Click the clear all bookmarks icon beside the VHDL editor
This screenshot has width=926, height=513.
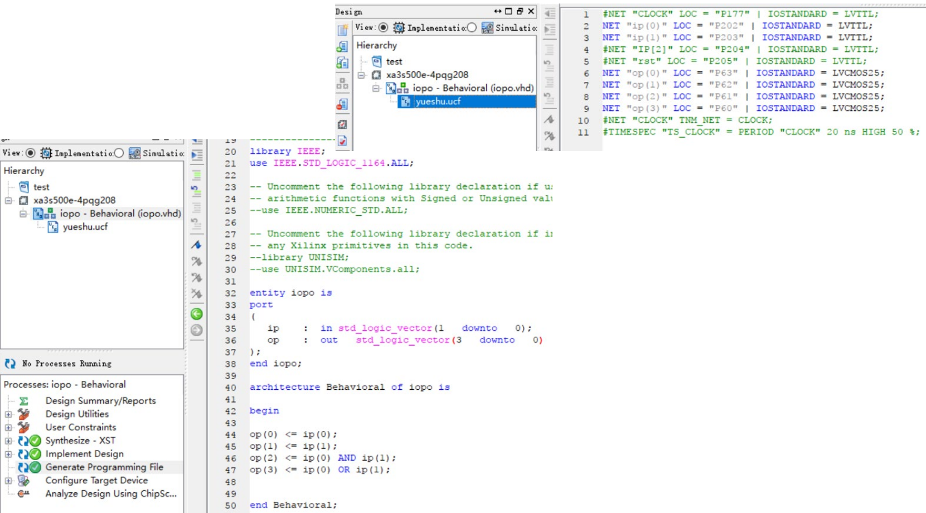point(197,294)
